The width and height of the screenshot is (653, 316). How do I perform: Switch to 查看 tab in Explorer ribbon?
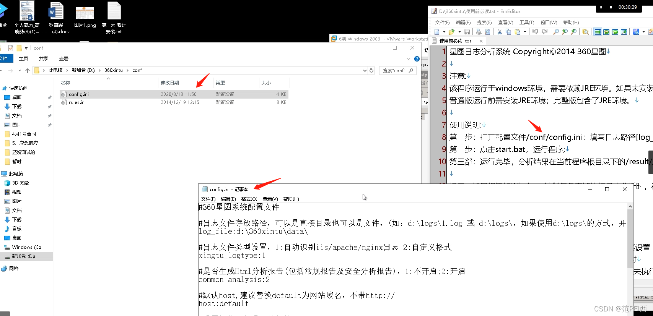click(64, 59)
